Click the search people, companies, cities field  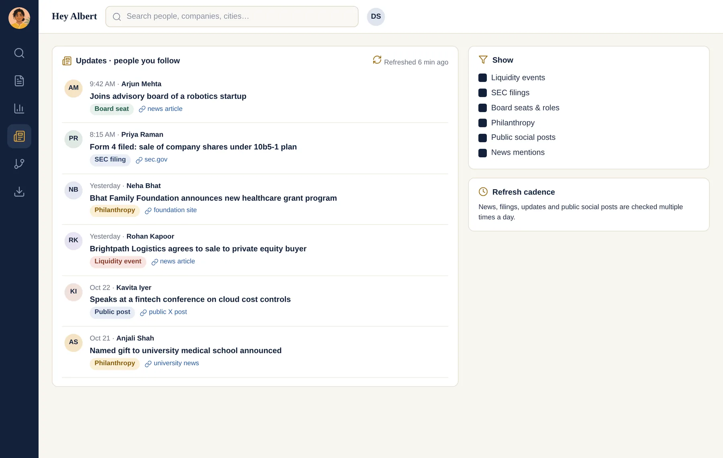pos(232,16)
